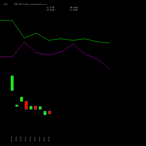Click the 28 Nov axis date label
The height and width of the screenshot is (146, 146).
[x=30, y=139]
